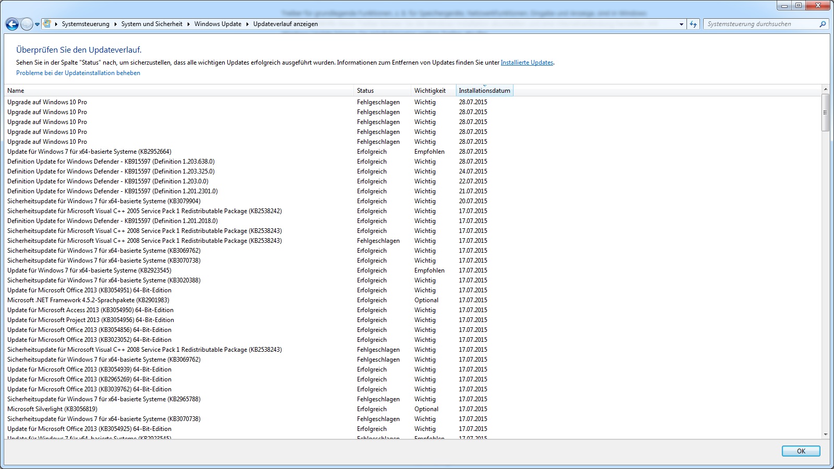Open the Installierte Updates link
The image size is (834, 469).
pyautogui.click(x=527, y=63)
